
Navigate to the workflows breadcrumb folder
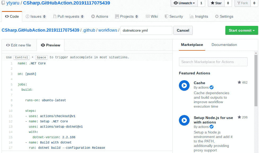point(108,30)
